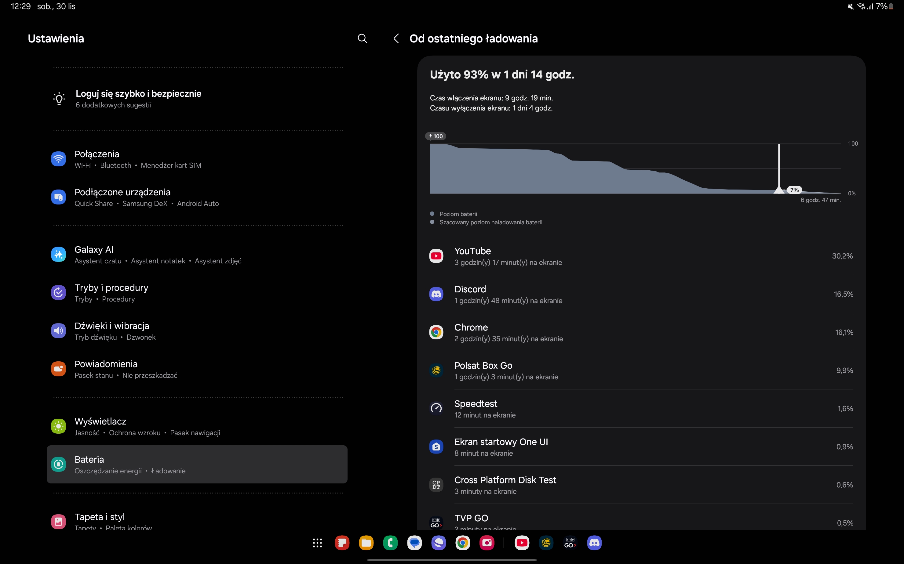The height and width of the screenshot is (564, 904).
Task: Open the app drawer grid icon
Action: [317, 543]
